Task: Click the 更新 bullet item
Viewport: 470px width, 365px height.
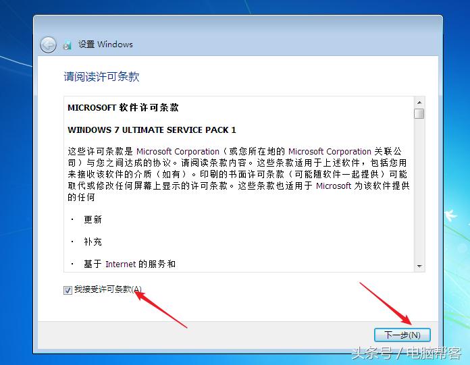Action: coord(93,219)
